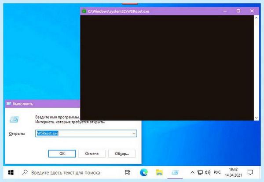Expand the Открыть combo box dropdown arrow
This screenshot has height=182, width=264.
[134, 134]
